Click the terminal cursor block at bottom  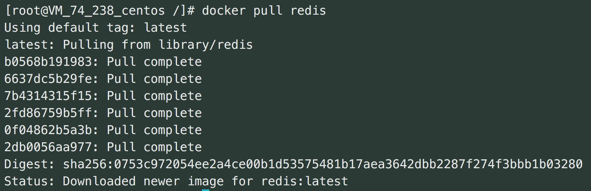click(x=206, y=190)
